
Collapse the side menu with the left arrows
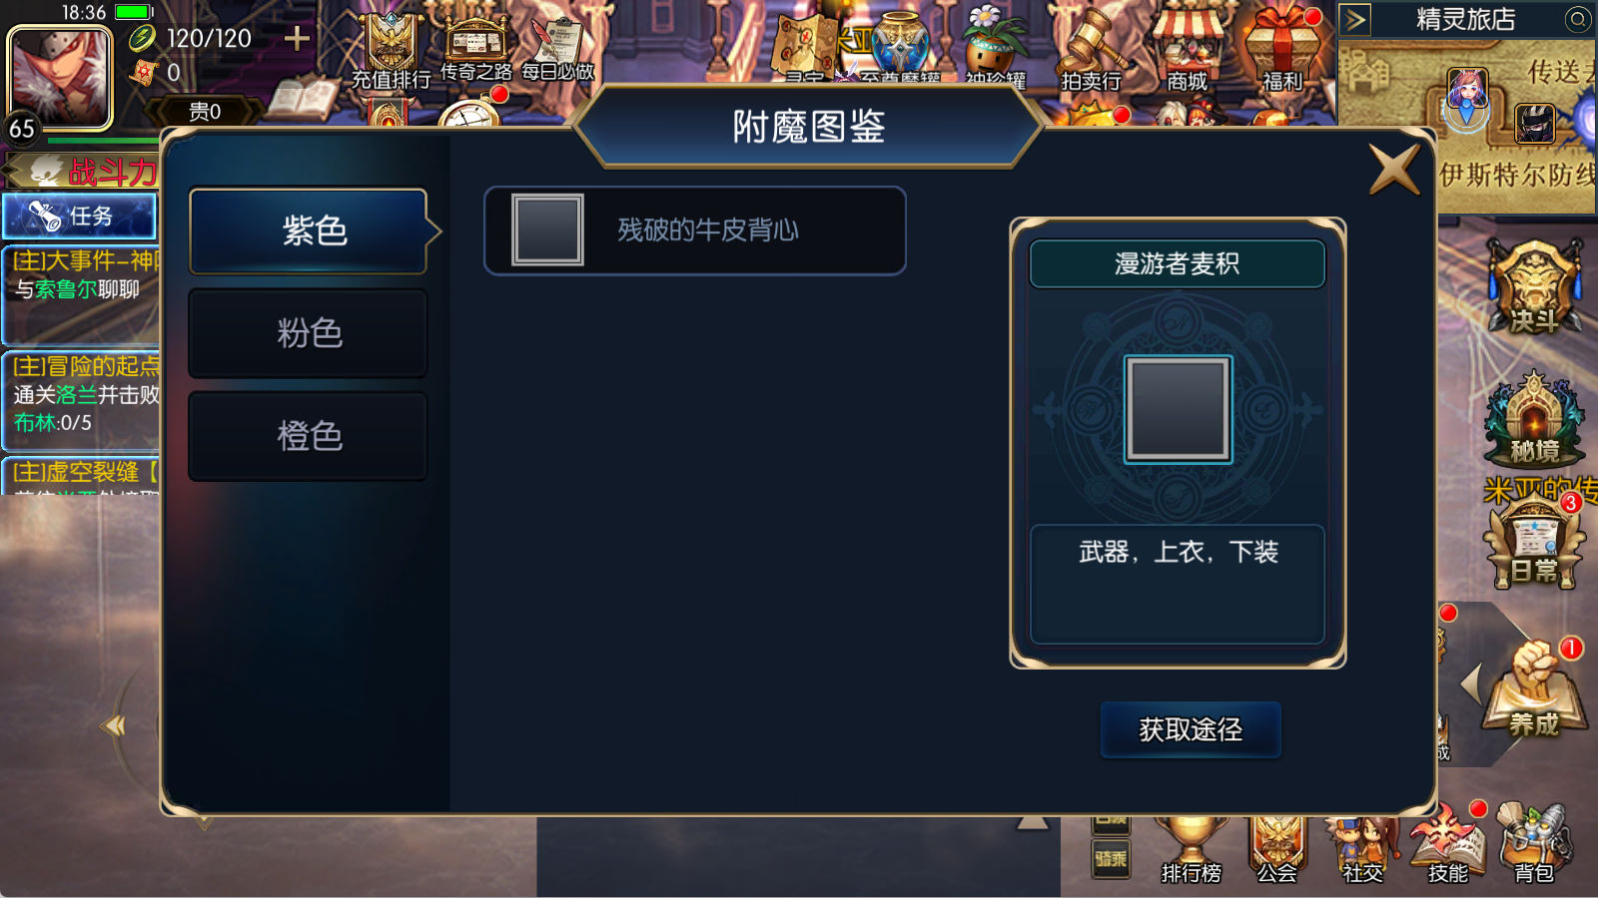[115, 726]
